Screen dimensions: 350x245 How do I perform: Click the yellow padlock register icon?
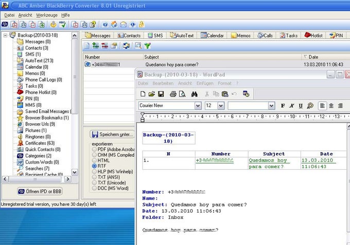[142, 24]
